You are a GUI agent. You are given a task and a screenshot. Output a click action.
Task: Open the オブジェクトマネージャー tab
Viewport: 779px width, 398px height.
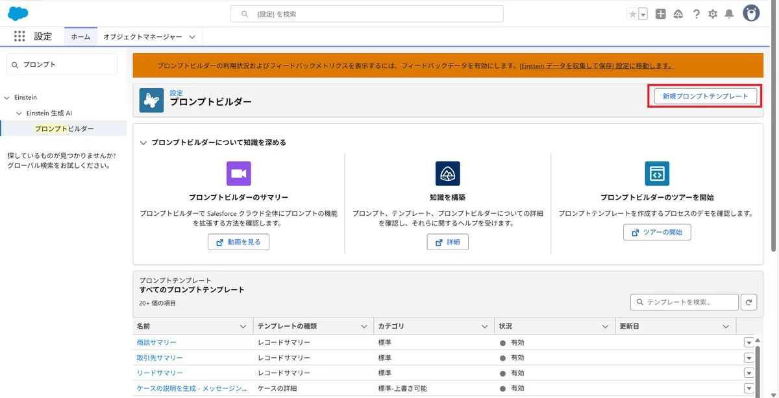[x=143, y=37]
